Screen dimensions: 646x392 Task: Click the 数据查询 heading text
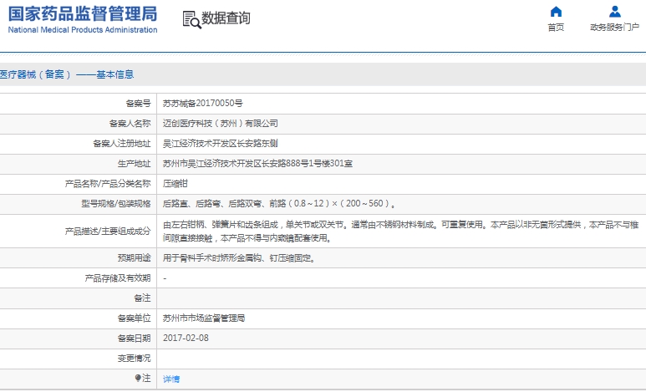(x=226, y=18)
